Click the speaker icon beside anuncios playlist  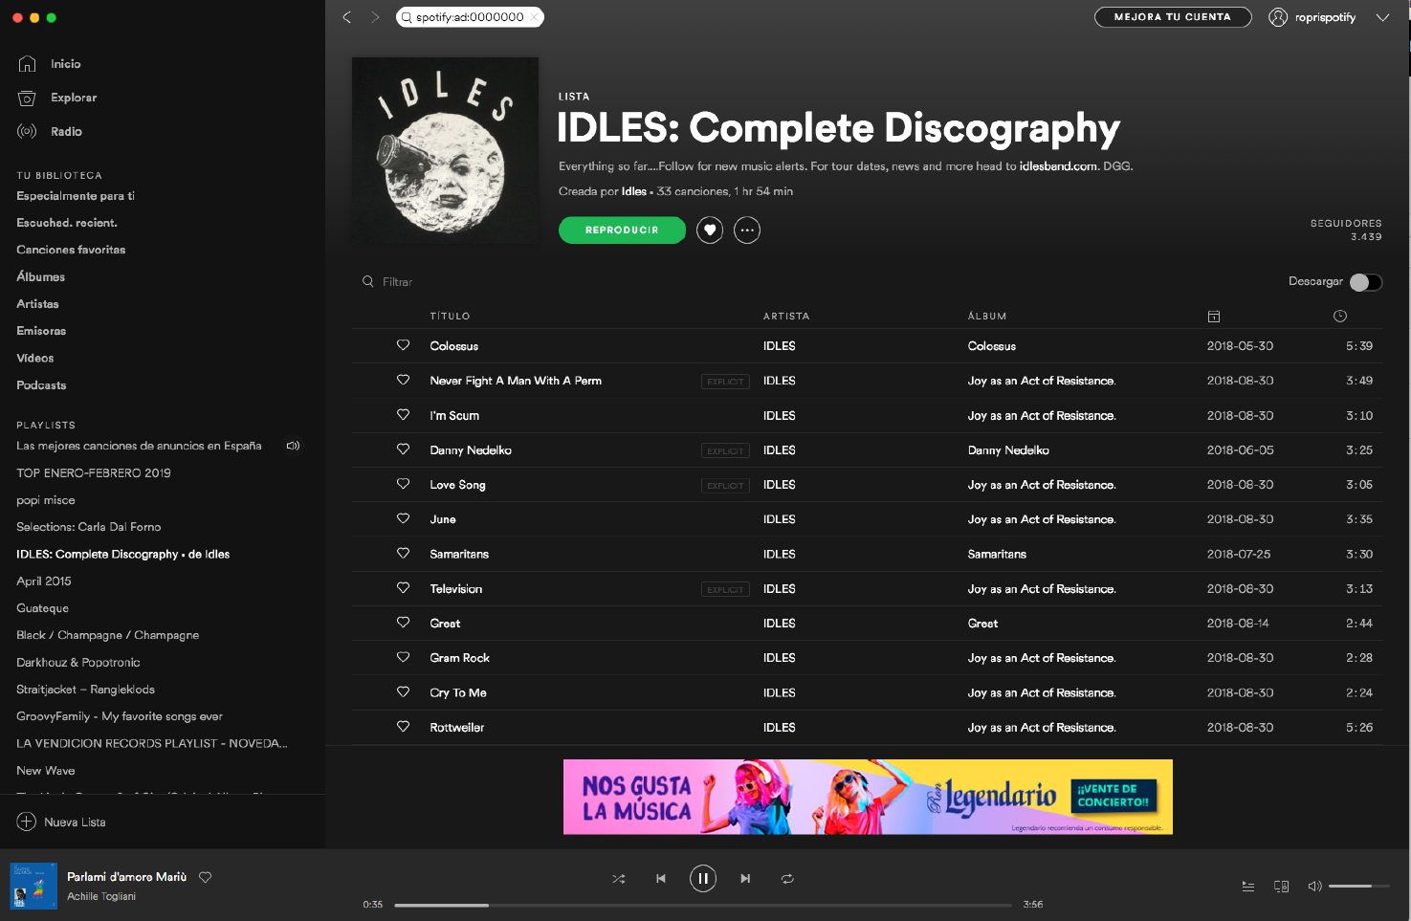click(293, 446)
